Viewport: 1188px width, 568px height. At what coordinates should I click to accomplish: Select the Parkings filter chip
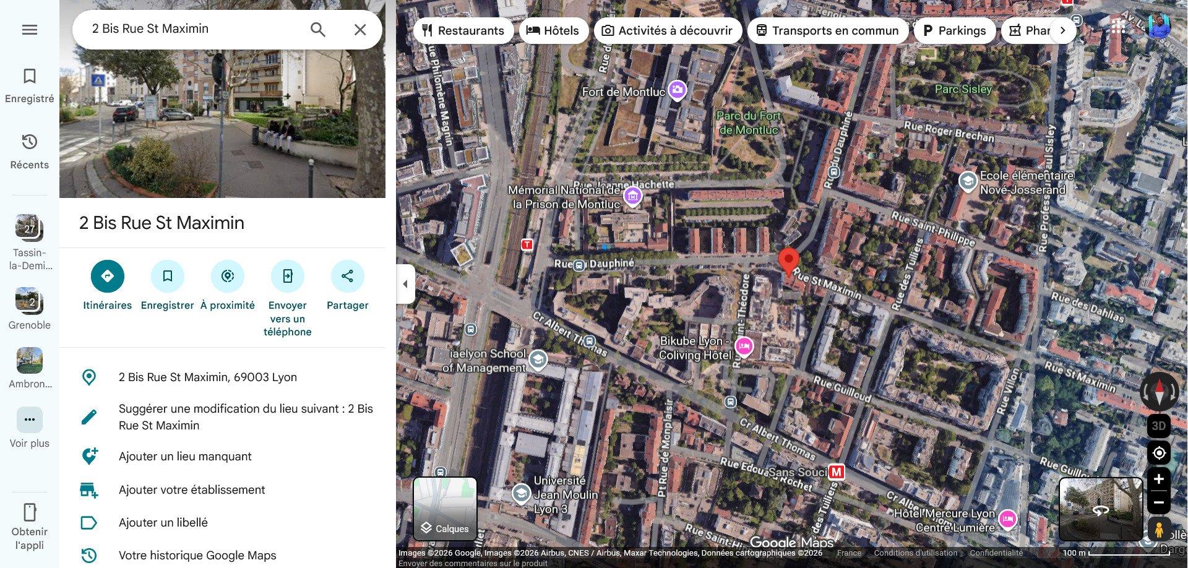(955, 30)
